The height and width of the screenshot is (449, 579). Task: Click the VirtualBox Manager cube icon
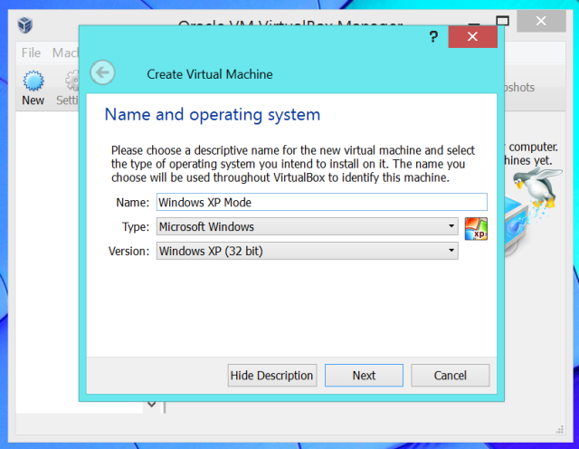pyautogui.click(x=25, y=25)
